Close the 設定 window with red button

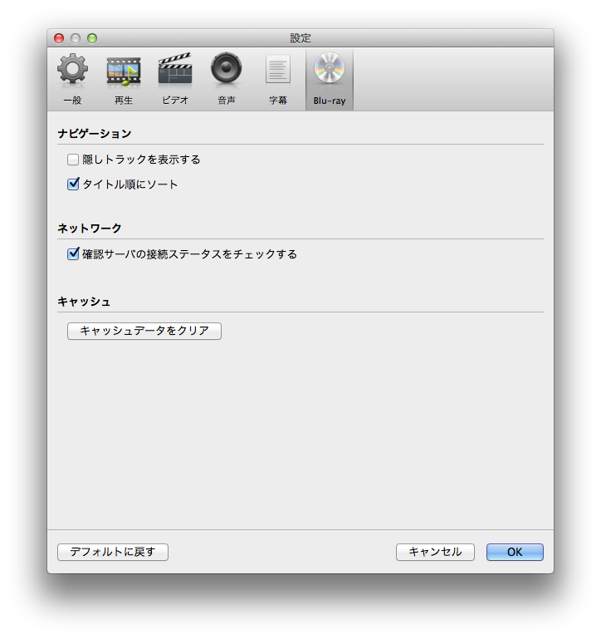(x=59, y=38)
